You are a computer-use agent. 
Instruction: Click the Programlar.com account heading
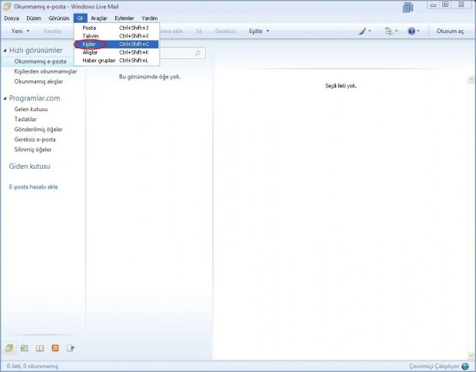point(35,98)
